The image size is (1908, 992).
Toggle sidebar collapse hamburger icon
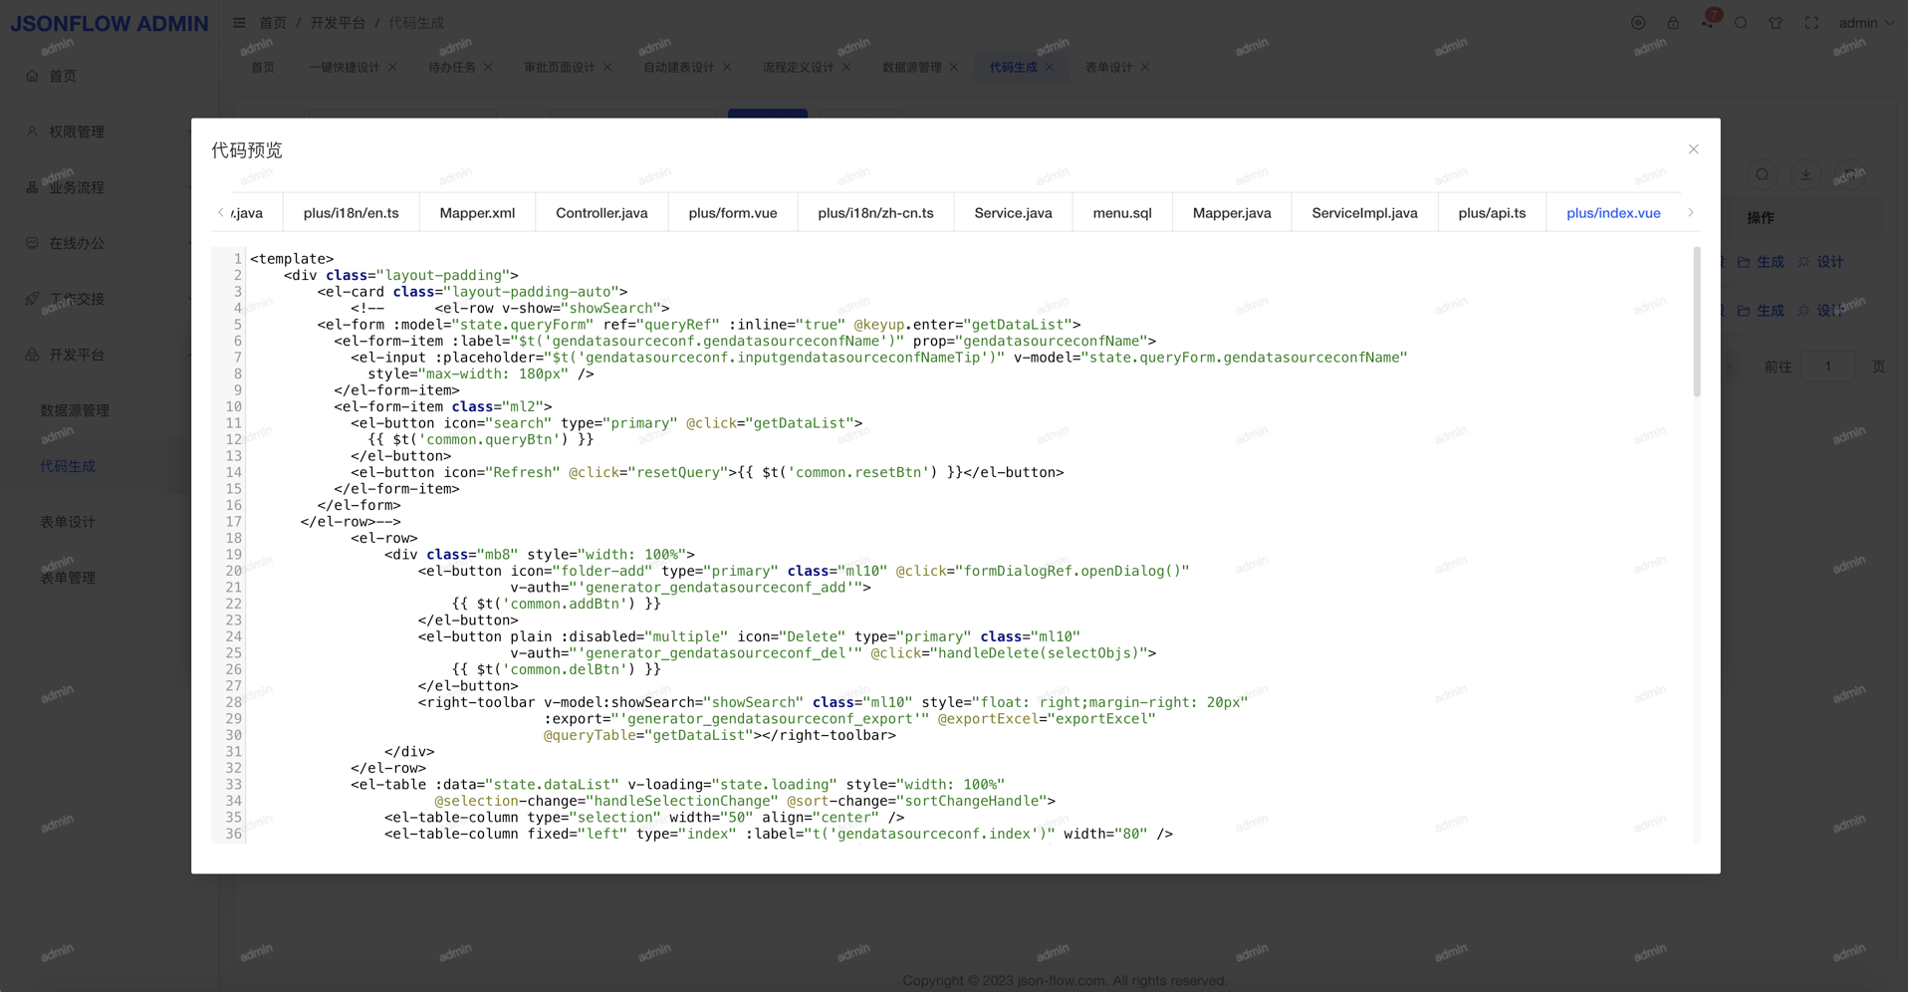(239, 23)
